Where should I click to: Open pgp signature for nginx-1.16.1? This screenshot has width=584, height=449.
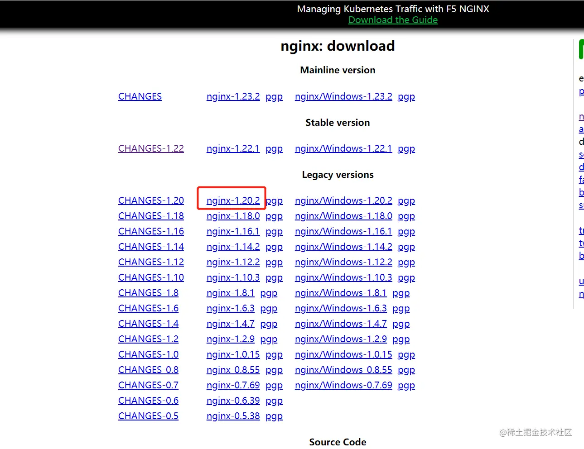[274, 232]
